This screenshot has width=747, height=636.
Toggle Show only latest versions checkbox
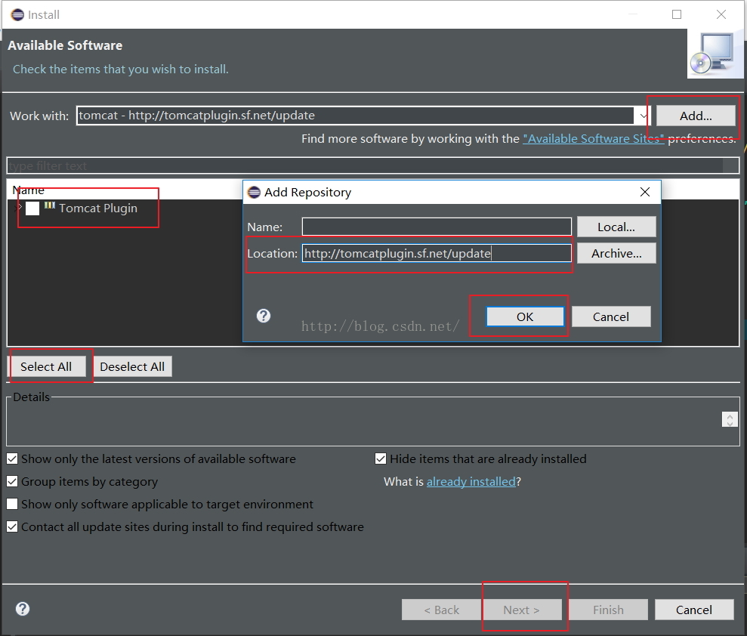point(12,458)
